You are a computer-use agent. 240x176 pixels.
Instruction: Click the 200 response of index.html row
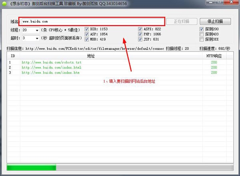(x=214, y=68)
